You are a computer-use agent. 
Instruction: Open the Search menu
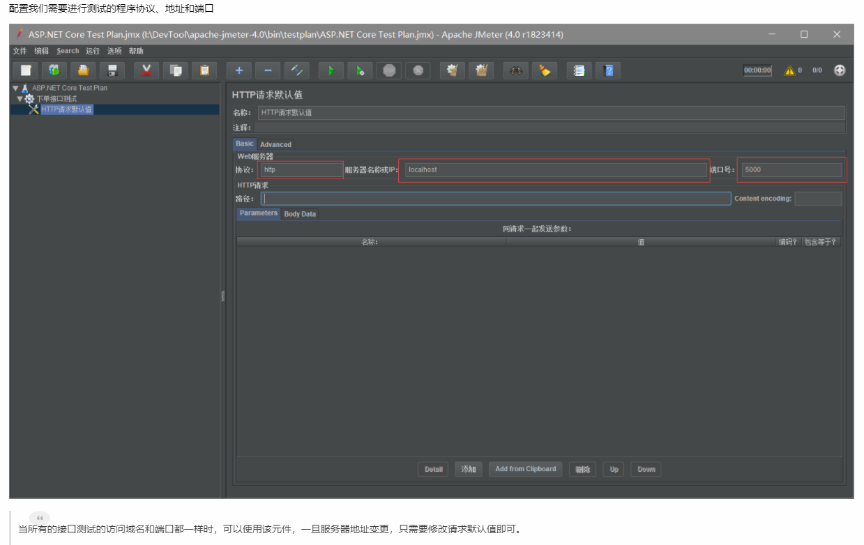click(x=68, y=51)
